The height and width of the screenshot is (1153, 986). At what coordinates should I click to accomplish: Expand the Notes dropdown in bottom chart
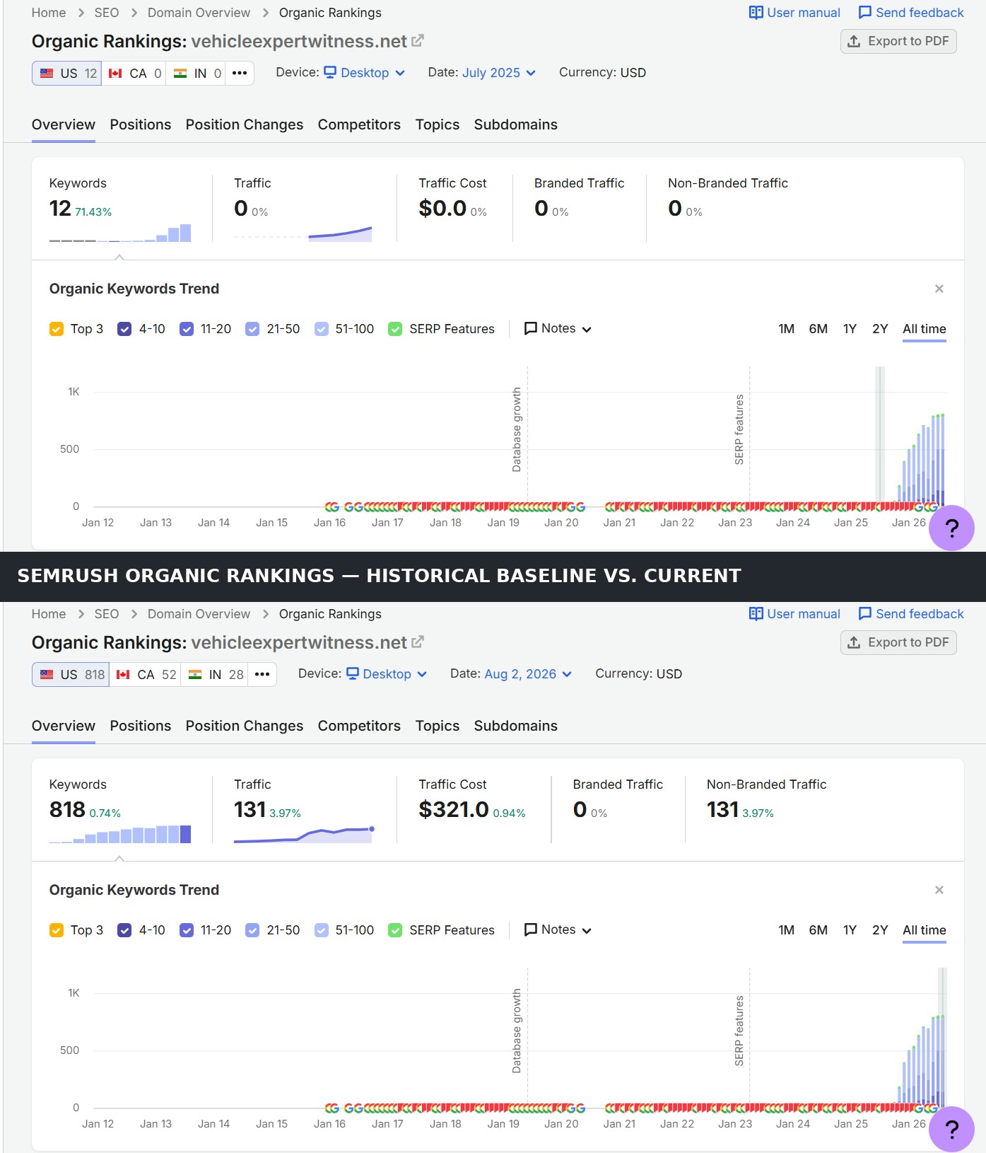[x=558, y=929]
